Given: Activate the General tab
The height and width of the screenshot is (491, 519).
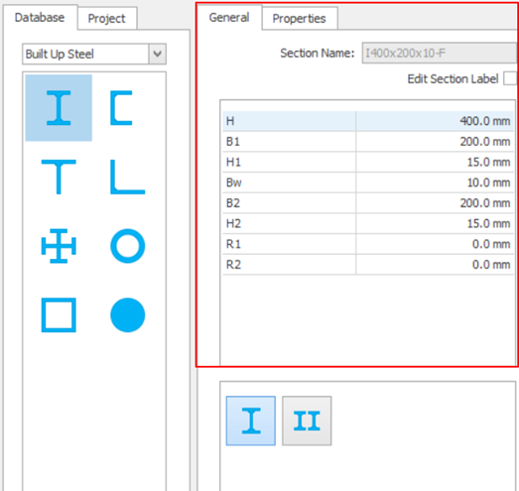Looking at the screenshot, I should tap(229, 18).
